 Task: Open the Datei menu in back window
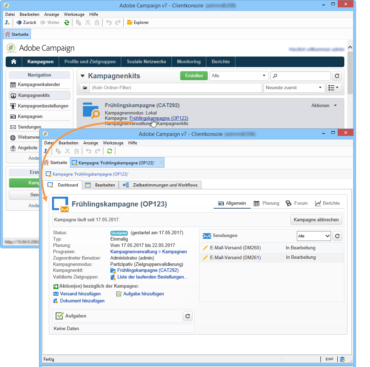10,14
